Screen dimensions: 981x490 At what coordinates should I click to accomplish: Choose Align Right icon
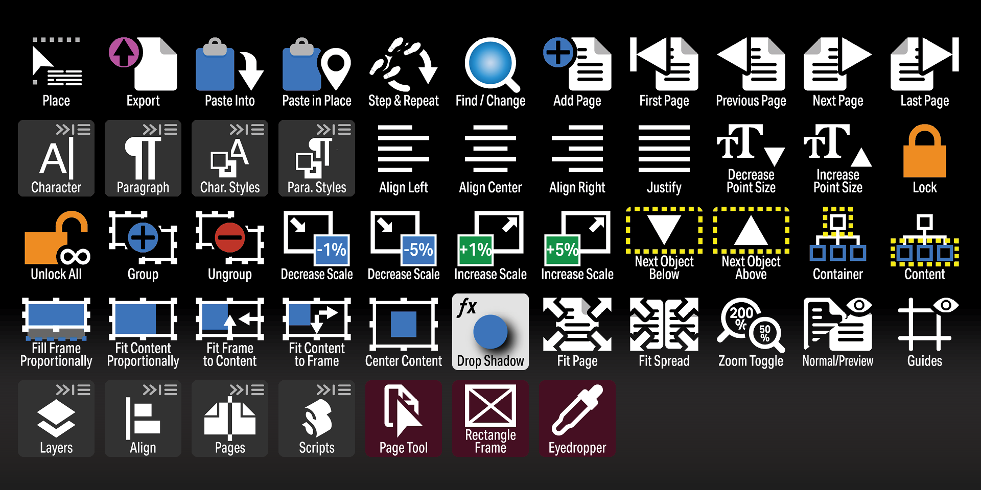pos(577,149)
